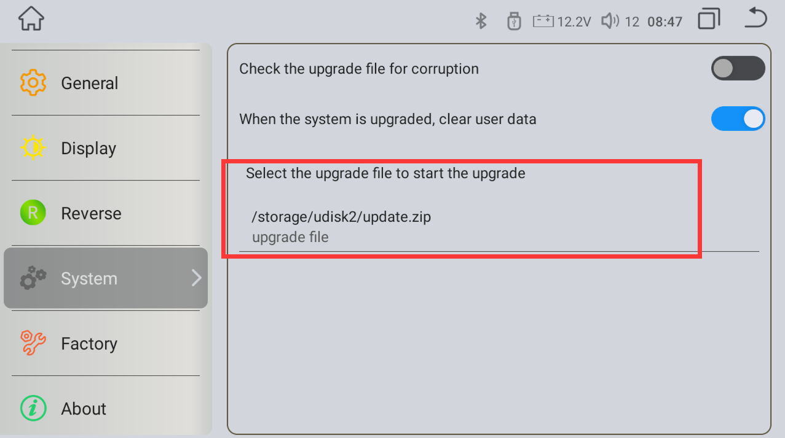The image size is (785, 438).
Task: Click the yellow Display brightness icon
Action: [x=33, y=148]
